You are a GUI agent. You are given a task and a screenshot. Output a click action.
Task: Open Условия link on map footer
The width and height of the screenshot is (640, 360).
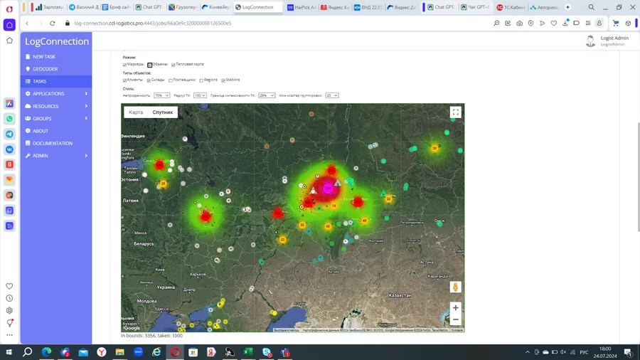coord(457,330)
